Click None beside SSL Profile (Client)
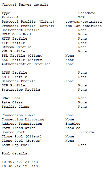Image resolution: width=107 pixels, height=172 pixels. 70,56
